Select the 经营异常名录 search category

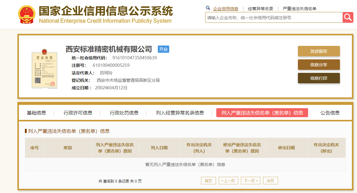260,9
